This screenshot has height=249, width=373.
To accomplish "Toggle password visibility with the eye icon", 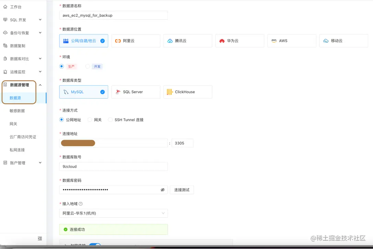I will point(162,190).
